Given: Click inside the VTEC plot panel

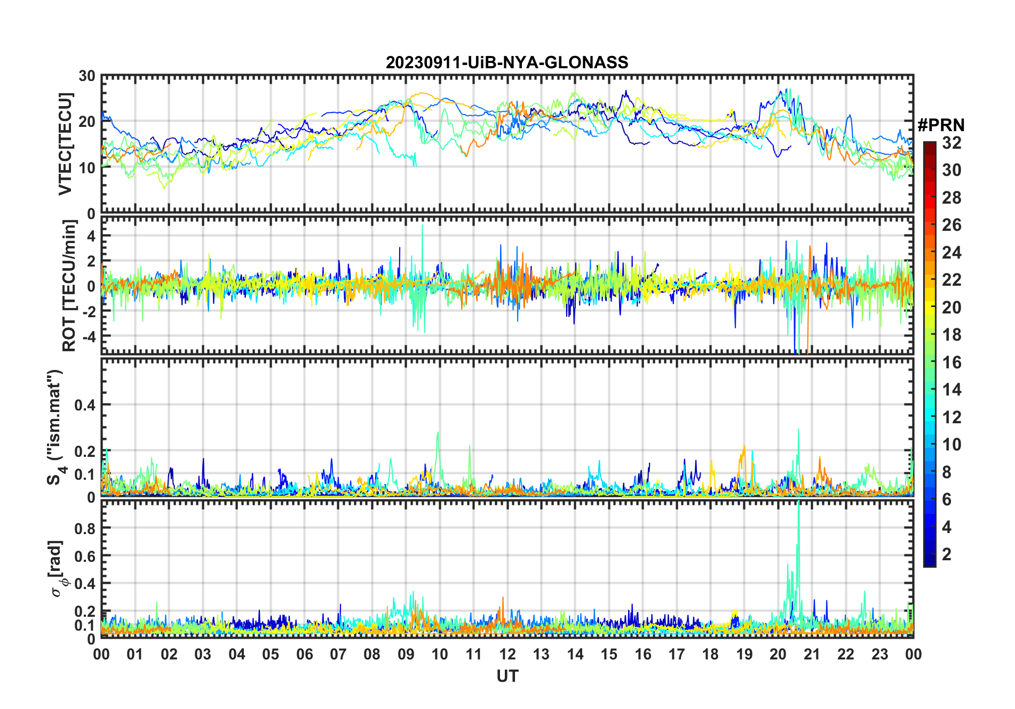Looking at the screenshot, I should [507, 144].
